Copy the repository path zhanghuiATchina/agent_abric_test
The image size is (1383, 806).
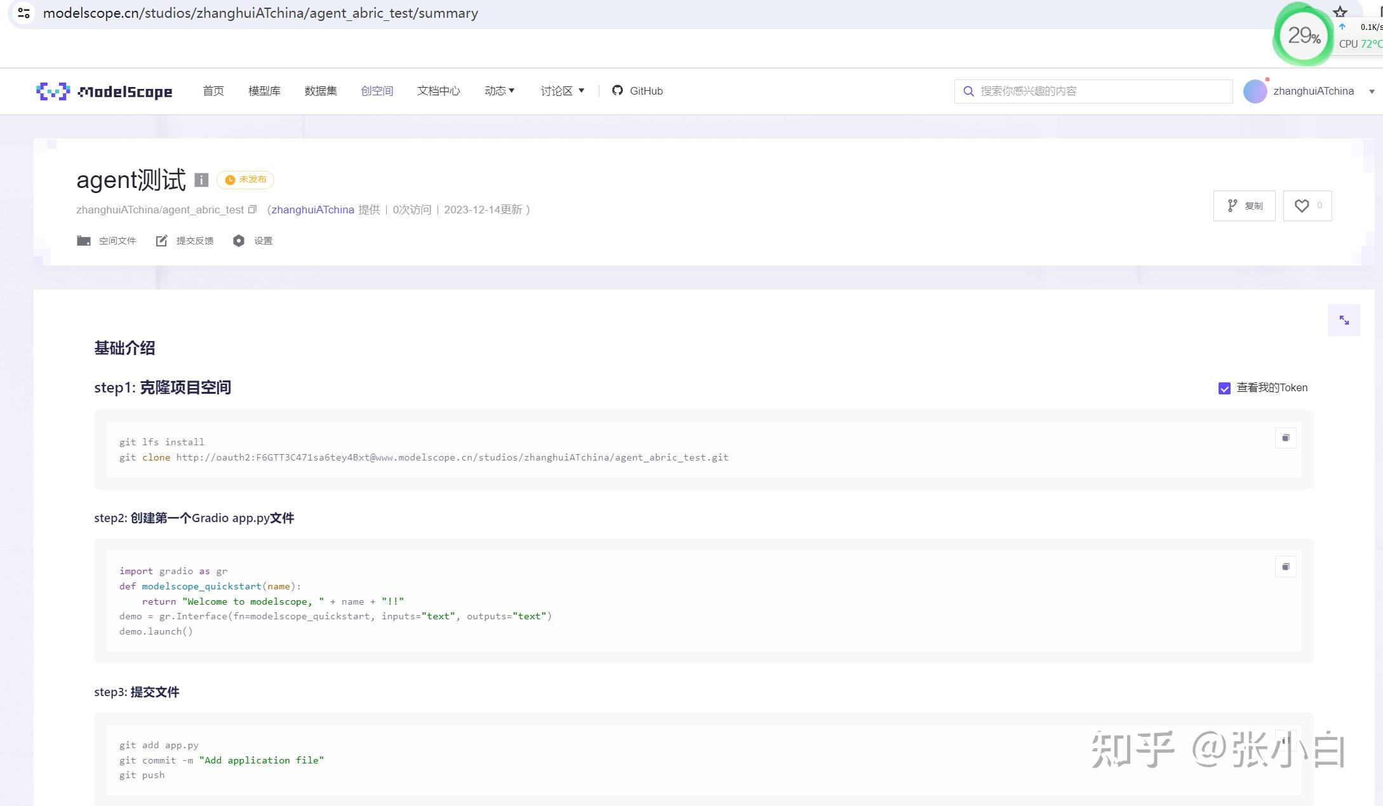252,210
